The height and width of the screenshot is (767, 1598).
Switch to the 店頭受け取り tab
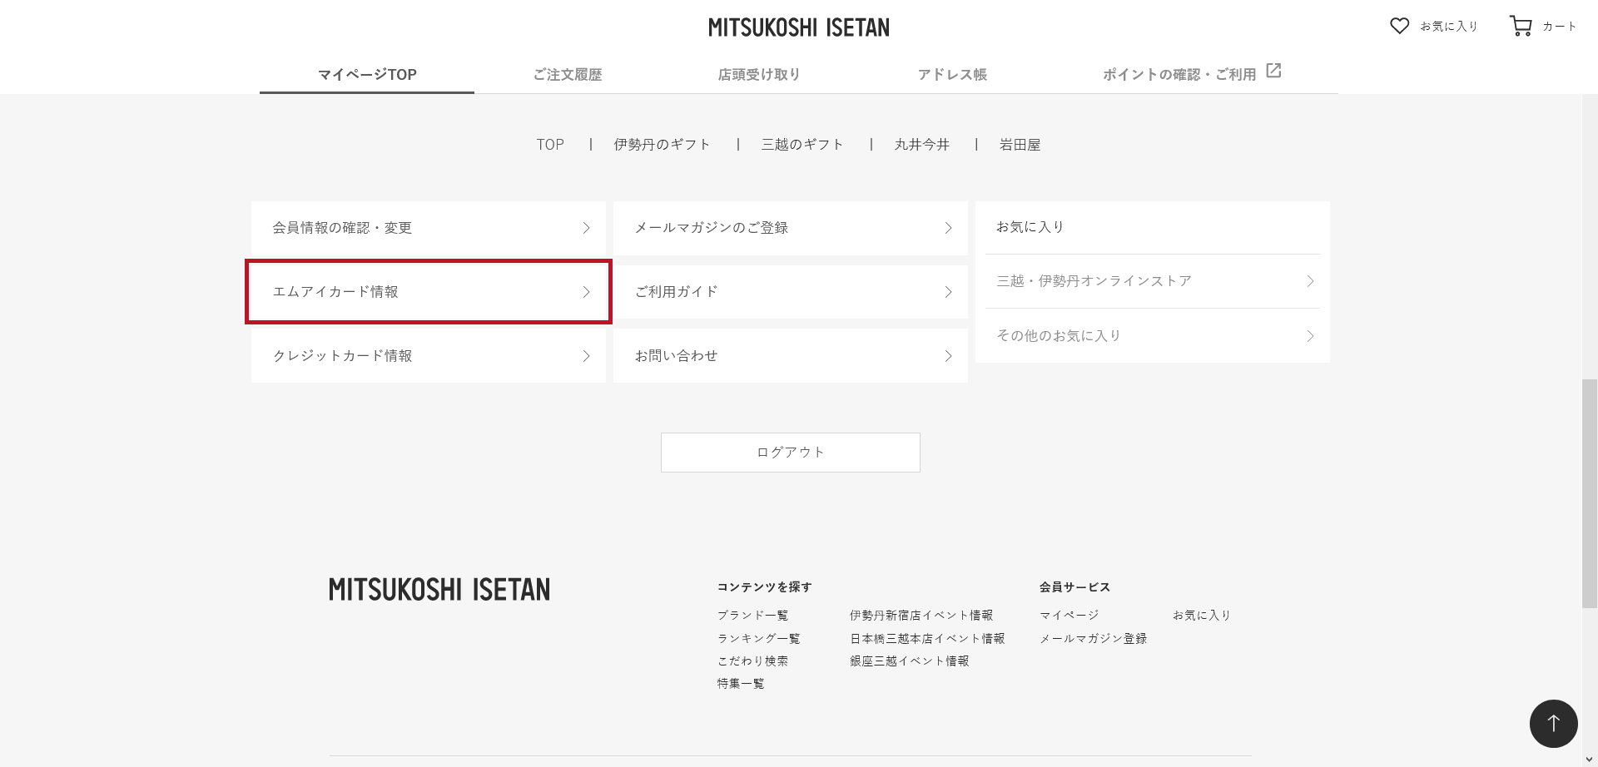click(x=759, y=74)
